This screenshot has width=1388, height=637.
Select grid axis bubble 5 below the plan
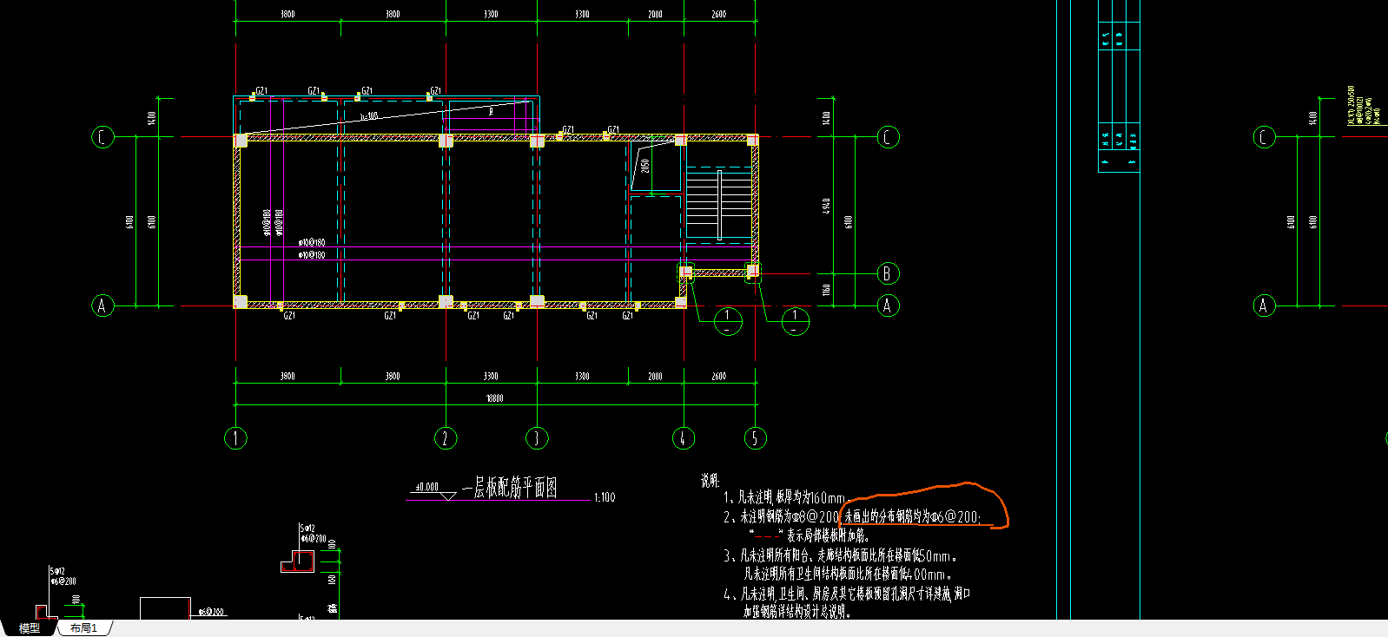point(756,438)
